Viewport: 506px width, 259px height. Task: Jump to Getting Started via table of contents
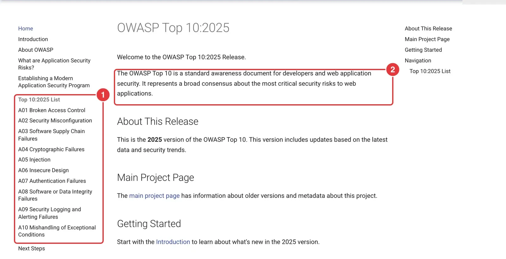[423, 50]
